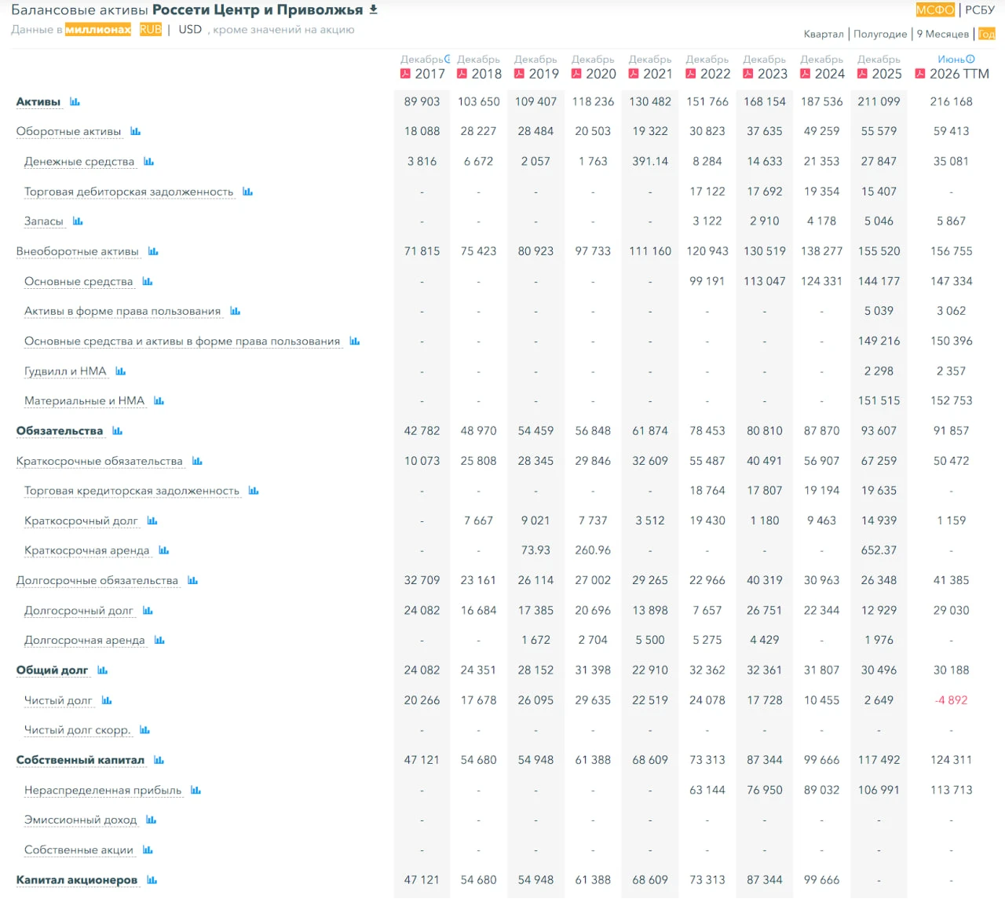The height and width of the screenshot is (906, 1005).
Task: Open PDF report icon for 2026 TTM
Action: coord(919,74)
